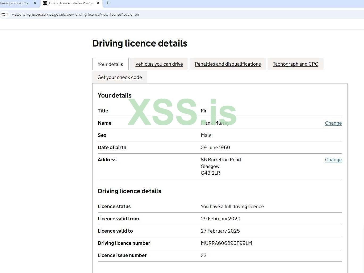Go to Get your check code tab
This screenshot has width=364, height=273.
[x=120, y=77]
